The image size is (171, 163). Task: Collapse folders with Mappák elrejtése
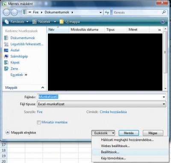21,133
